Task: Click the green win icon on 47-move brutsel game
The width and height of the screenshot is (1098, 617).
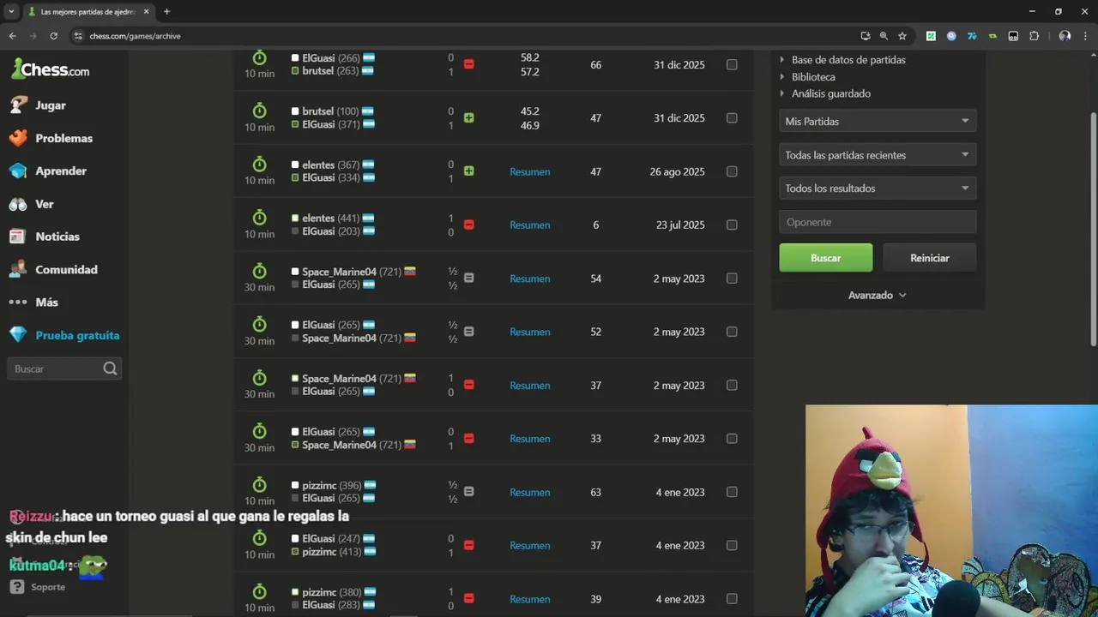Action: pos(469,118)
